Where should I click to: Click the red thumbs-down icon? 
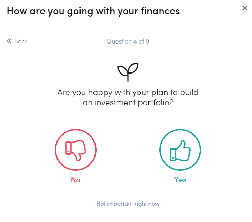76,151
